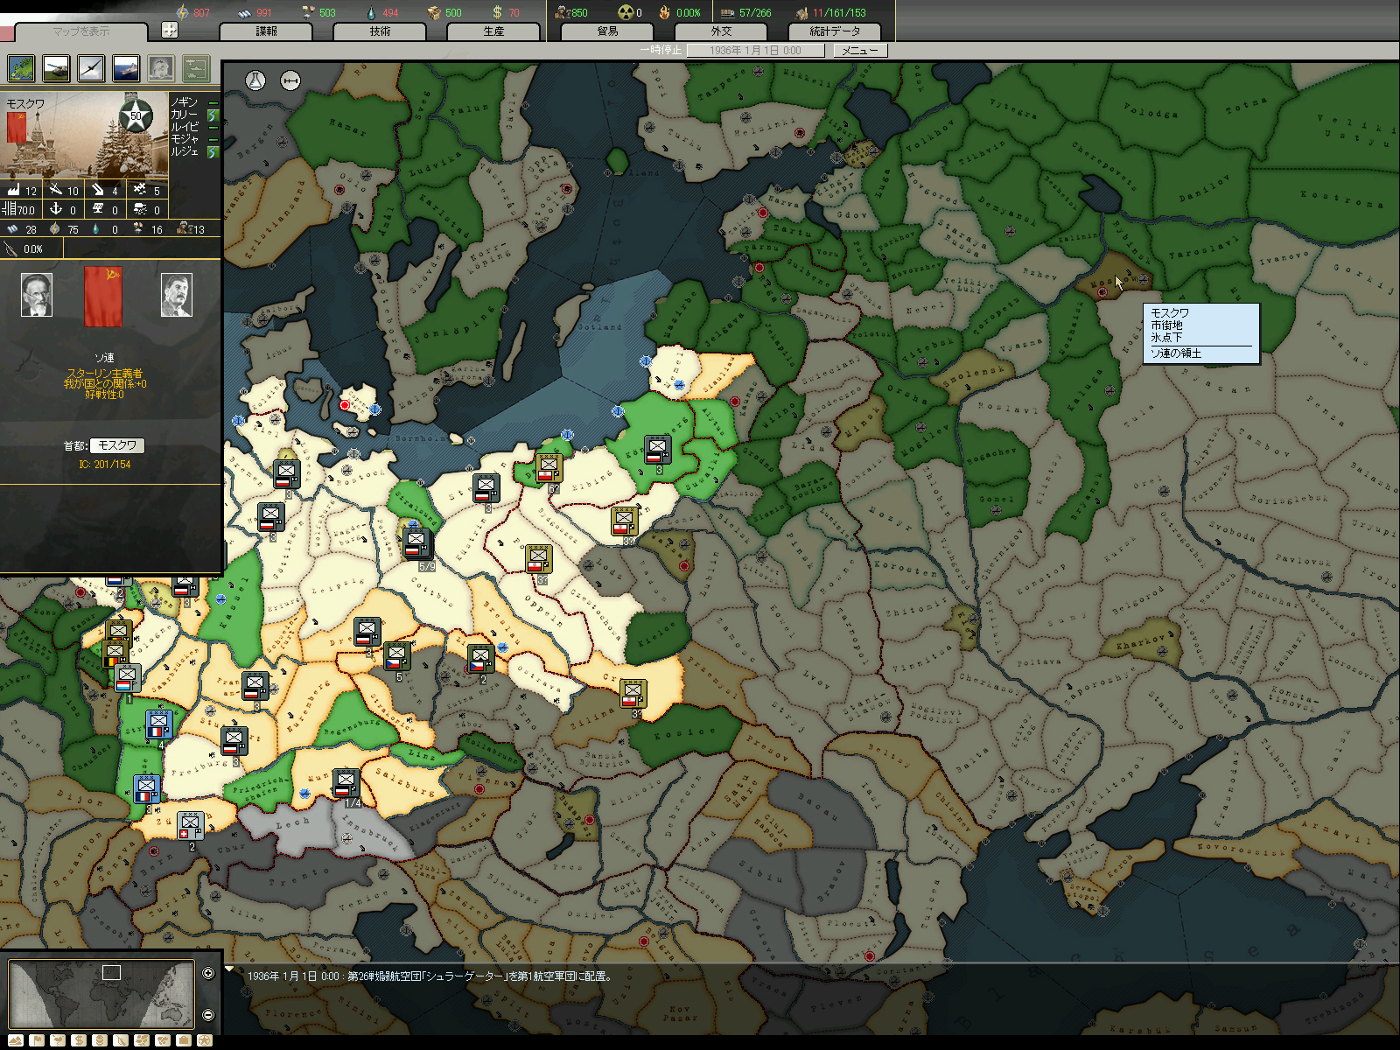Click the large Soviet flag in panel
This screenshot has width=1400, height=1050.
103,296
